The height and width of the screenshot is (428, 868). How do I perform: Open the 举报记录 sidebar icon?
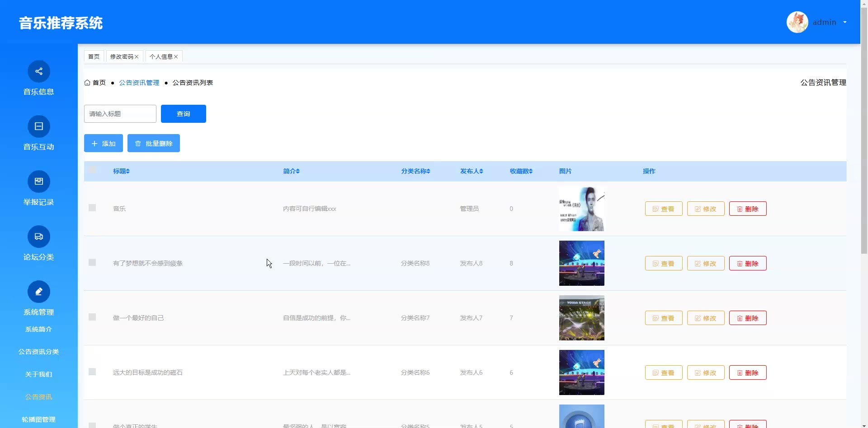coord(39,181)
